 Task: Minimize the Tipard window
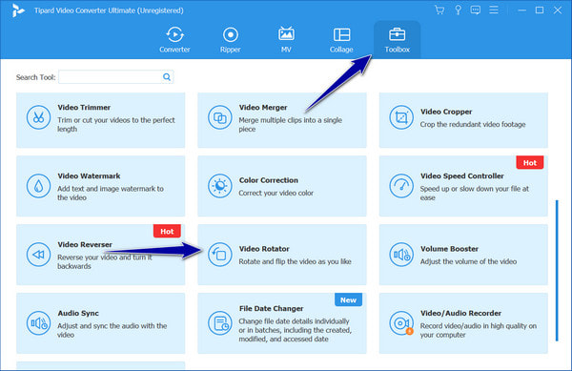pyautogui.click(x=522, y=10)
